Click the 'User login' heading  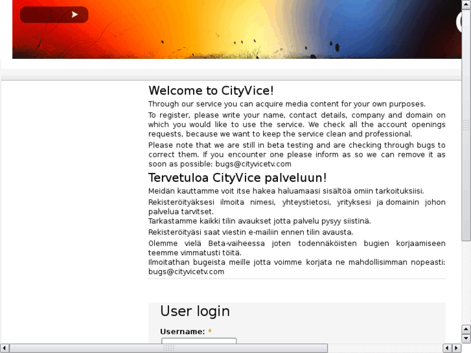[195, 311]
